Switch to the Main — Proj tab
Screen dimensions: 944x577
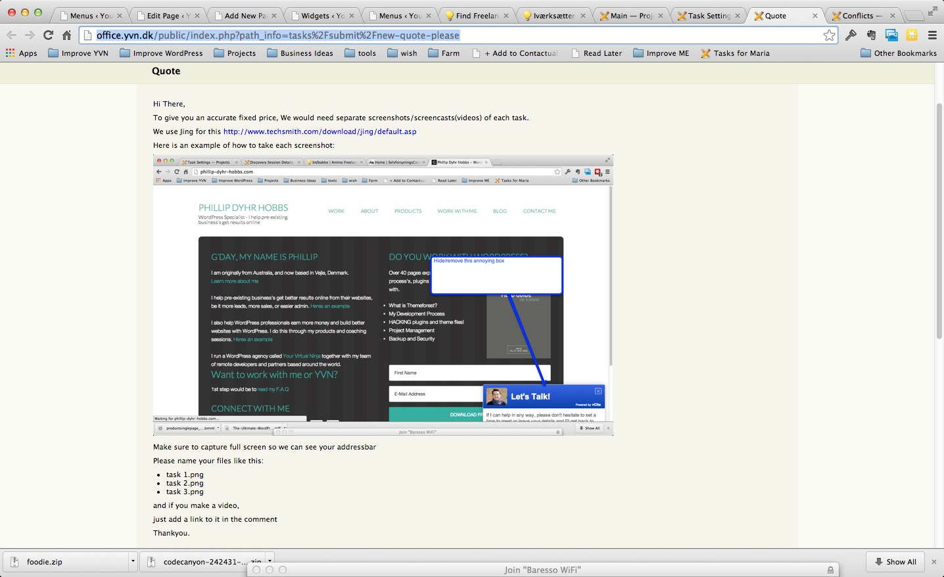coord(631,16)
